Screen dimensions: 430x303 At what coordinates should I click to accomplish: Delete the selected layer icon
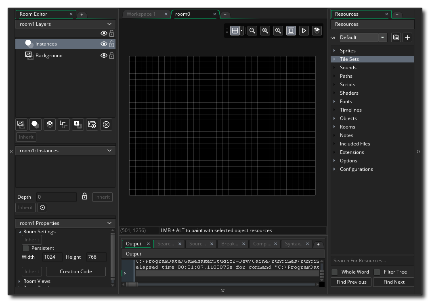pyautogui.click(x=106, y=125)
